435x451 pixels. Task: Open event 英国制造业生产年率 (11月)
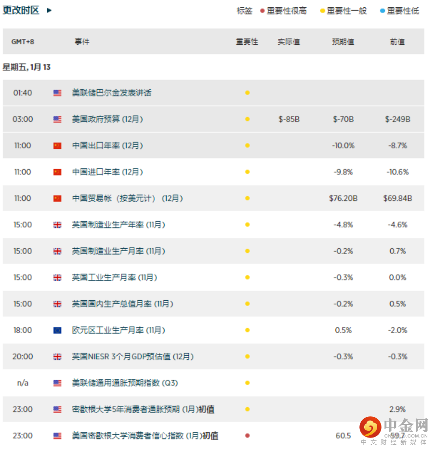coord(119,225)
